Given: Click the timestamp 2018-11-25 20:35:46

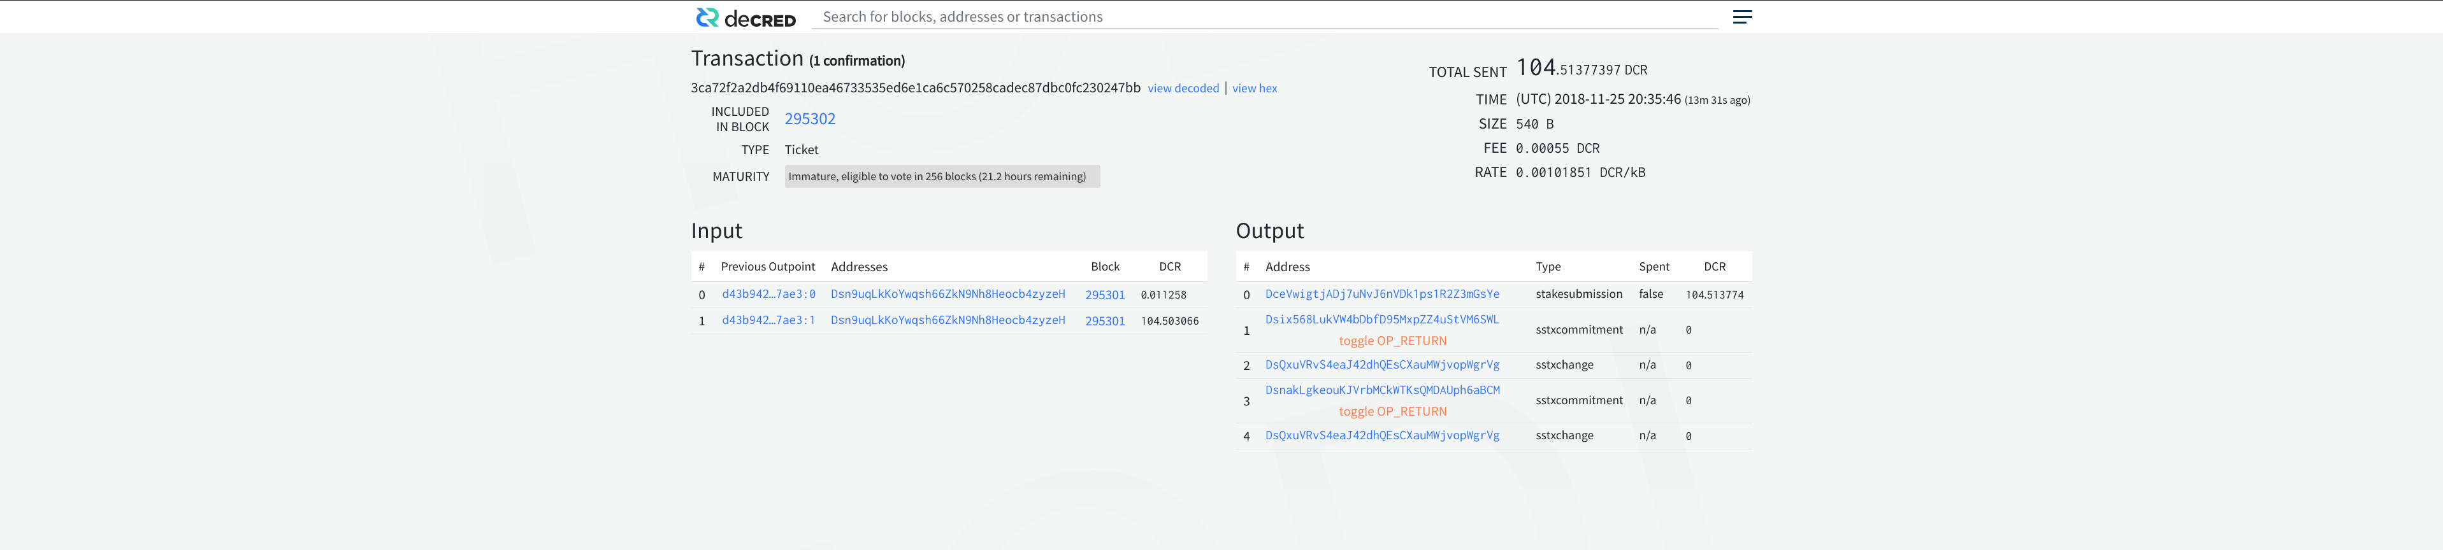Looking at the screenshot, I should pos(1617,99).
